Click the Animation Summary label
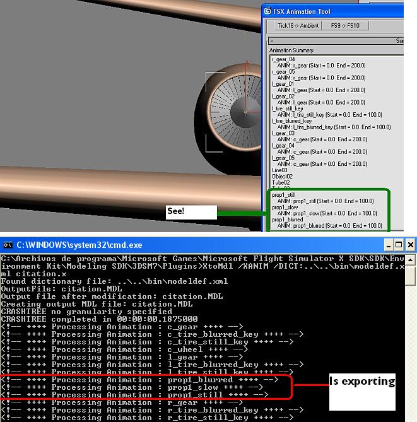 click(x=291, y=50)
